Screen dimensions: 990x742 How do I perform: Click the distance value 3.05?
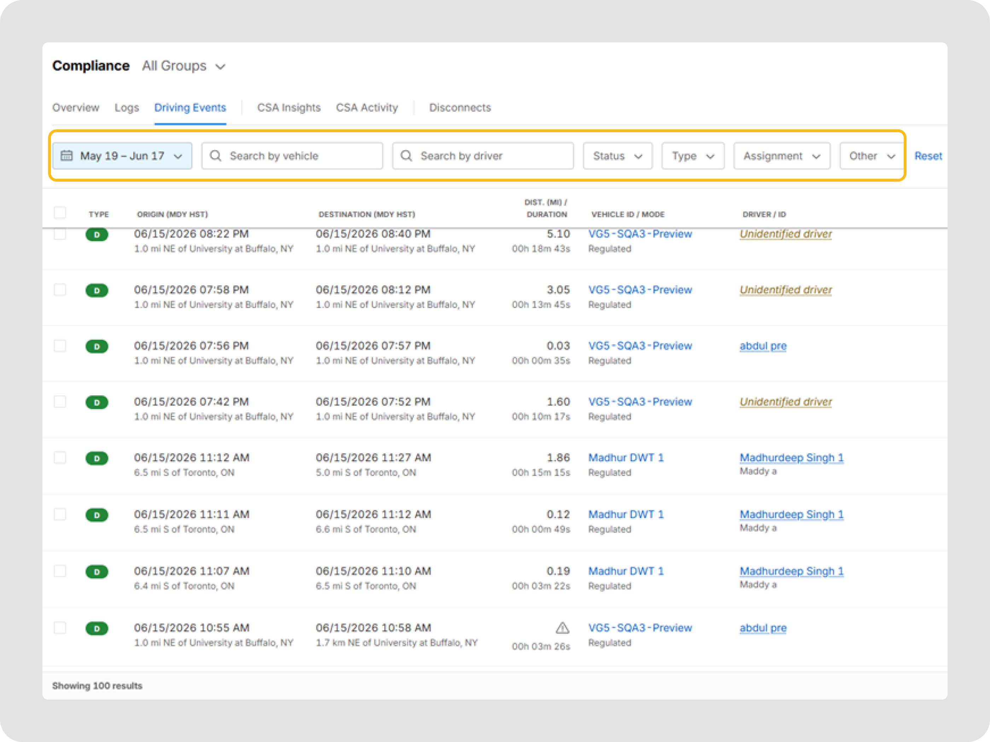[558, 290]
